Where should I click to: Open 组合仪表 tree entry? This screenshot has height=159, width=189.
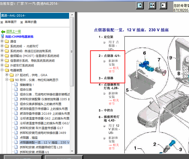tap(26, 90)
